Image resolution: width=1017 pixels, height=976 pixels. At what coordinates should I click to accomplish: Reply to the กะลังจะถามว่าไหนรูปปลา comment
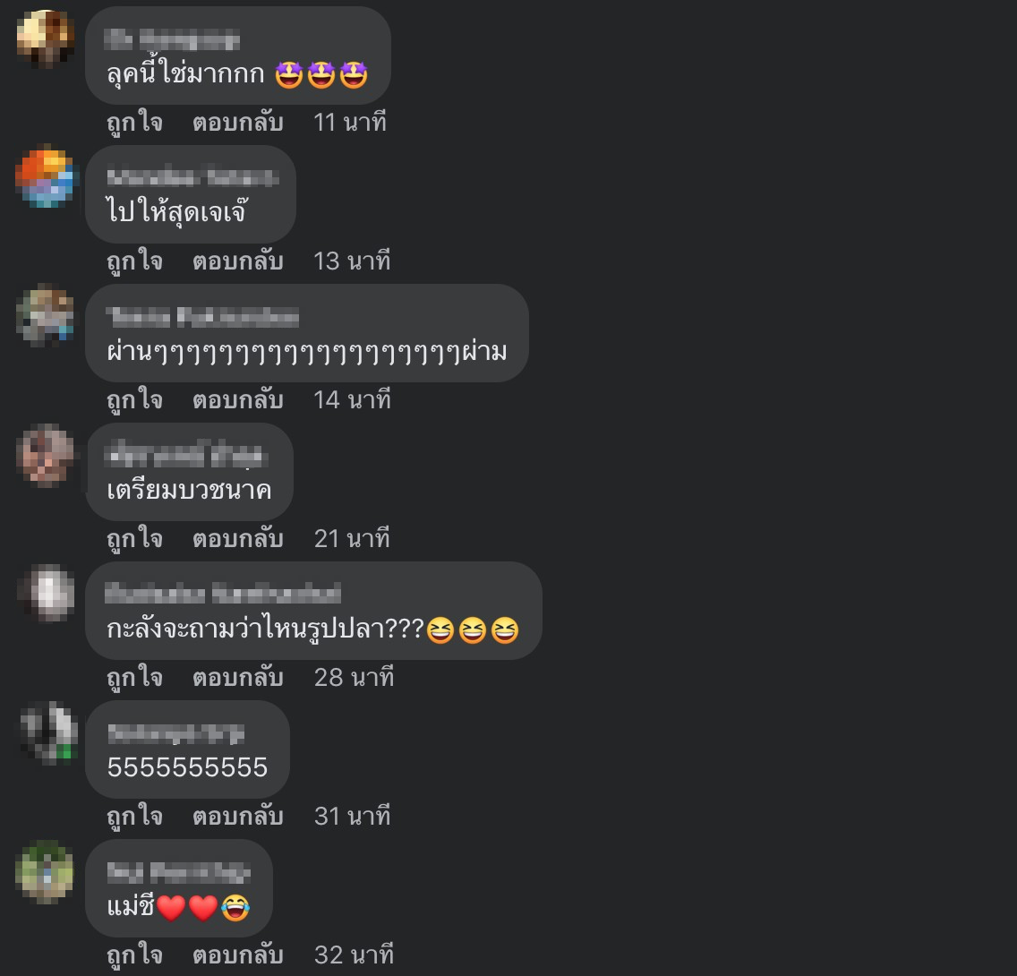(237, 677)
